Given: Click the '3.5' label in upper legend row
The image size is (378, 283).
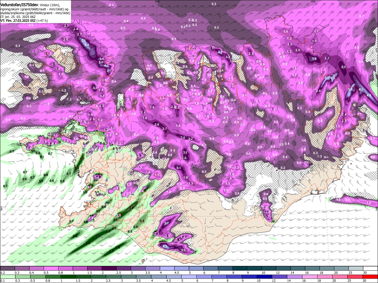Looking at the screenshot, I should [148, 273].
